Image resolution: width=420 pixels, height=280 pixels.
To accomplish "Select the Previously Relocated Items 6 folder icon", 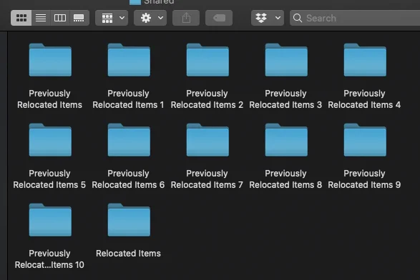I will coord(129,140).
